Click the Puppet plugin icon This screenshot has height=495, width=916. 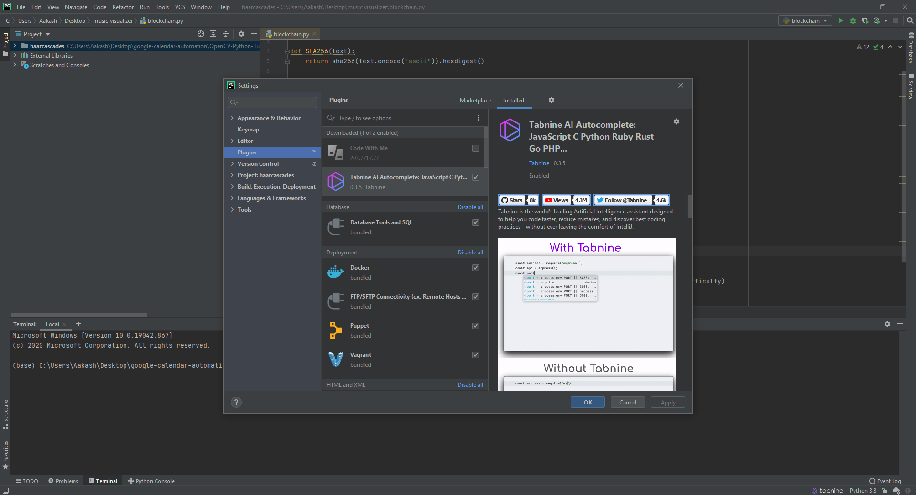(336, 330)
